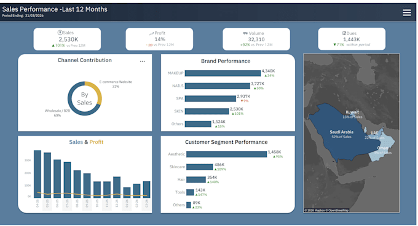Click the Hair segment bar
Screen dimensions: 418x226
pos(196,180)
